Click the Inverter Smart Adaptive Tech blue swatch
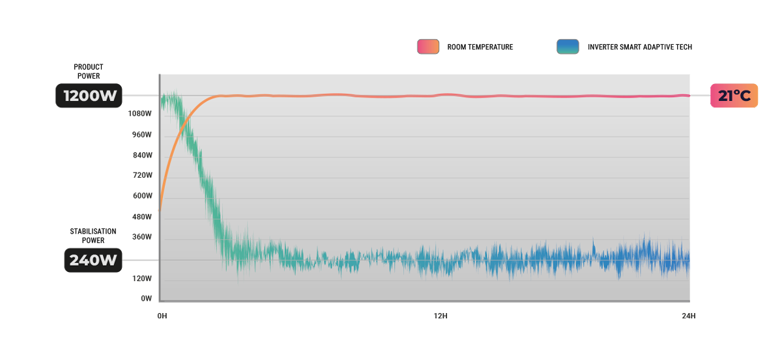Screen dimensions: 782x356 [x=568, y=47]
